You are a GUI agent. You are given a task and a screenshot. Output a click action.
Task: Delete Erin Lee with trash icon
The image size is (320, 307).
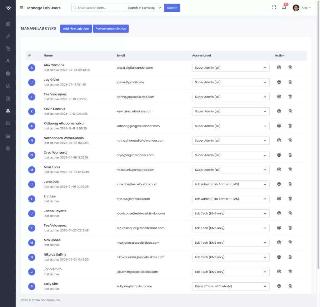[290, 199]
